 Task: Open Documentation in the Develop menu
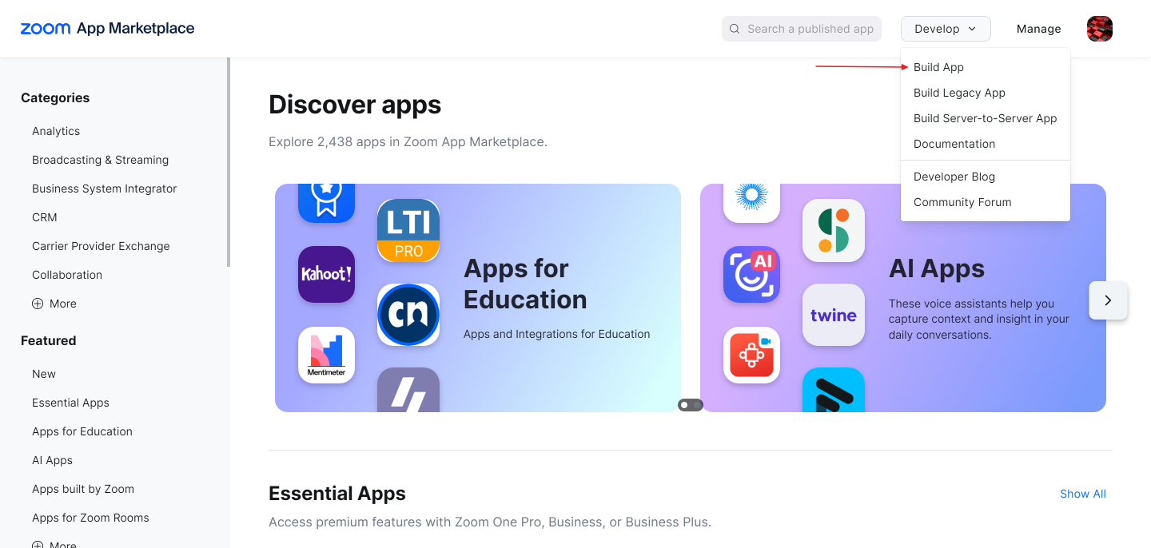954,144
